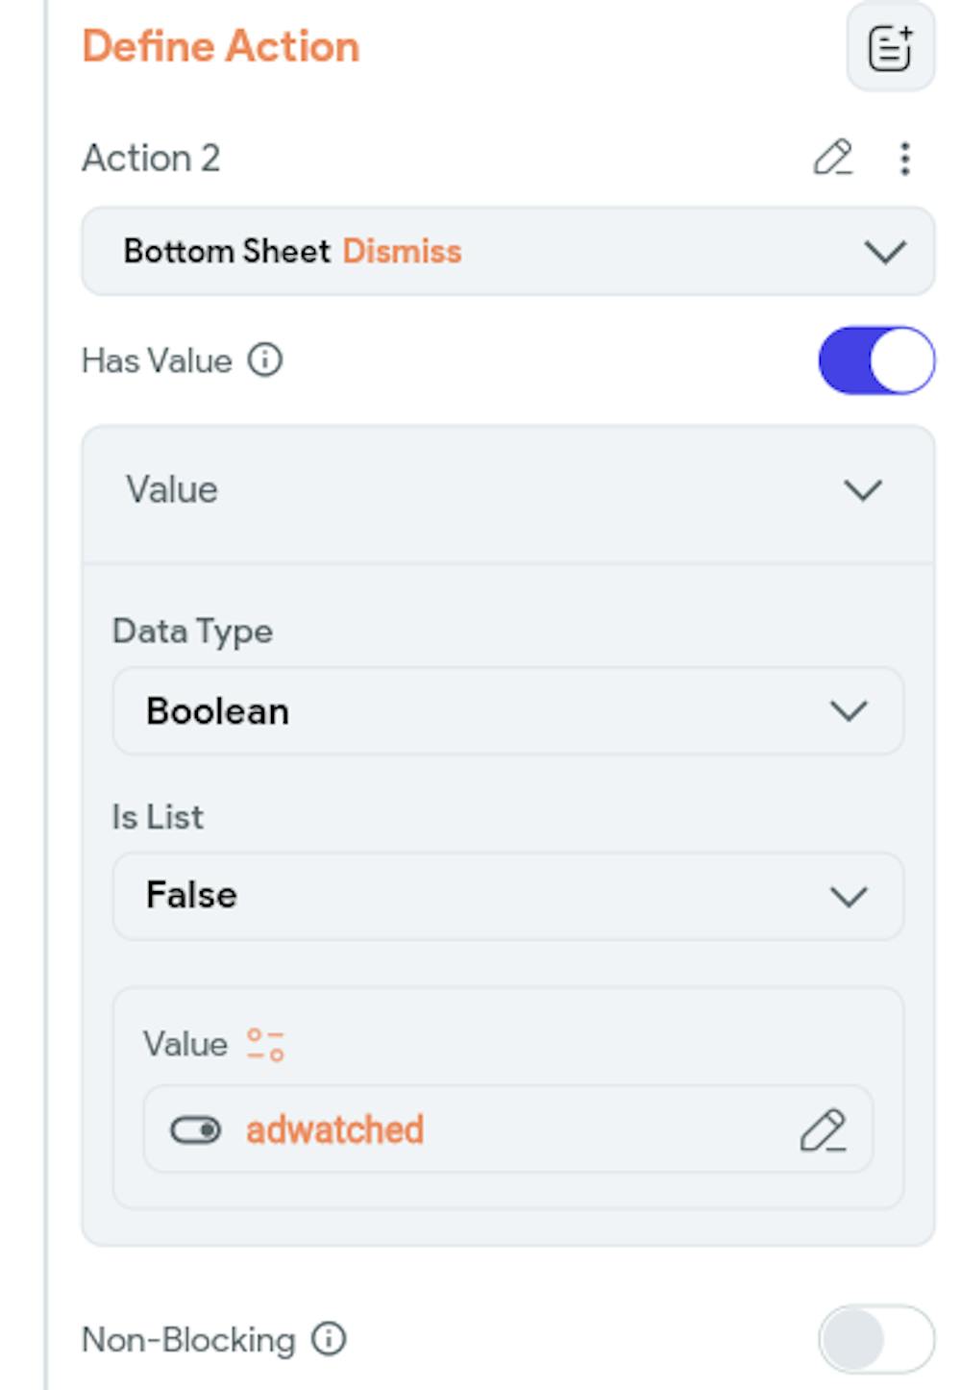The width and height of the screenshot is (961, 1390).
Task: Click the adwatched variable name
Action: tap(334, 1130)
